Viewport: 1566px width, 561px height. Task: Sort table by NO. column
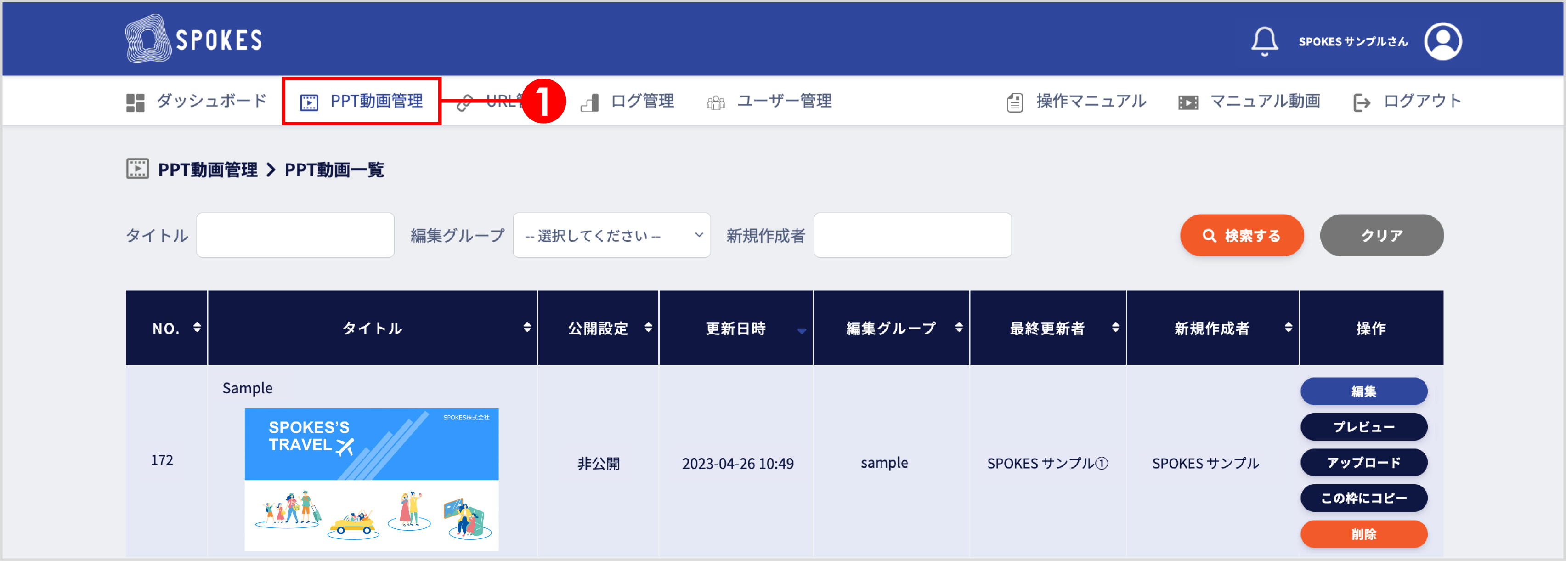[x=196, y=328]
